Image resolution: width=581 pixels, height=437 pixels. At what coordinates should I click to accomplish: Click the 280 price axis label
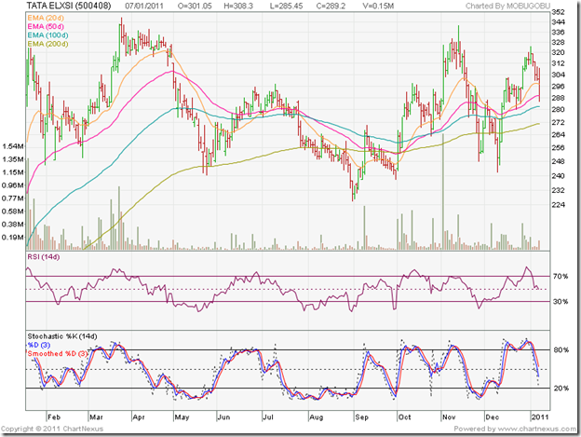point(558,109)
